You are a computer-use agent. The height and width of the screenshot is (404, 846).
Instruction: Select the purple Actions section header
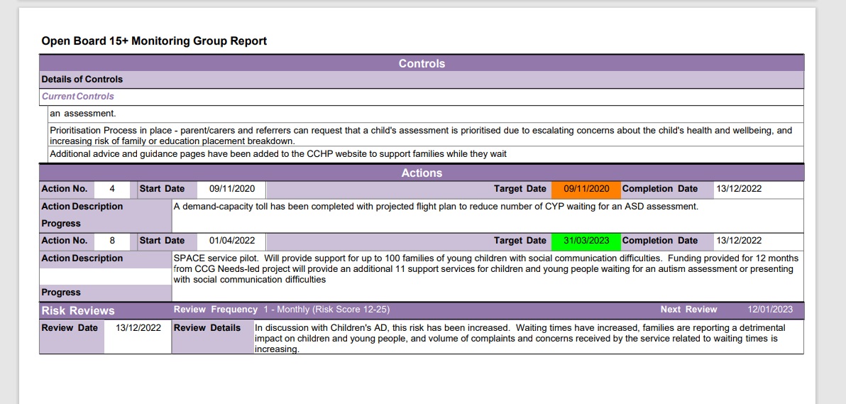(422, 173)
